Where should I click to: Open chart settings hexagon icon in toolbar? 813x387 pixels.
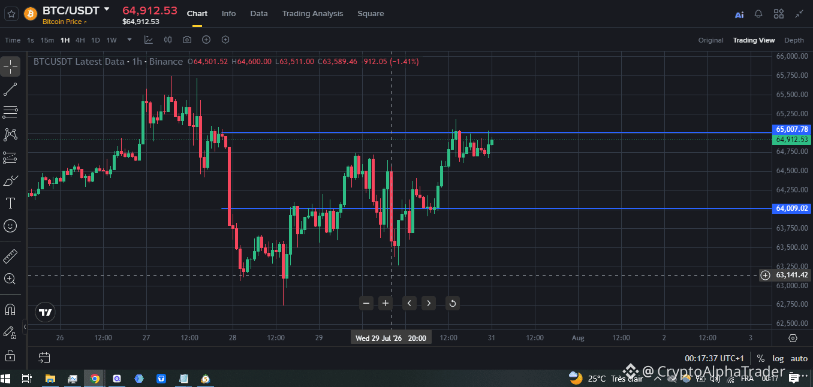pos(225,40)
